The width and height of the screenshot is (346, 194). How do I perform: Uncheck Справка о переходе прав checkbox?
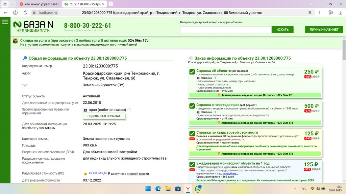[x=192, y=106]
